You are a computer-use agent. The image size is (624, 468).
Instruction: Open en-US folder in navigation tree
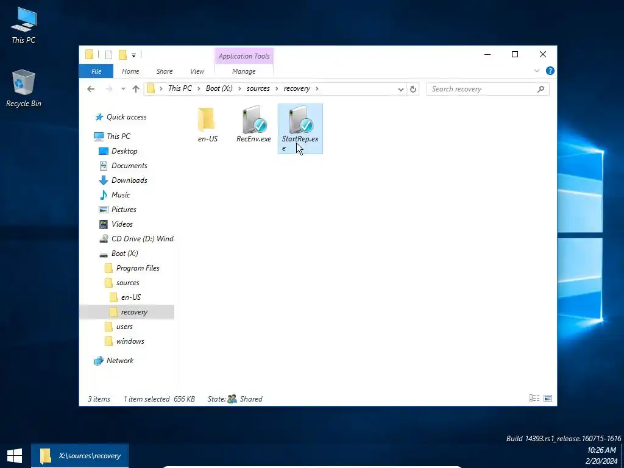[125, 297]
